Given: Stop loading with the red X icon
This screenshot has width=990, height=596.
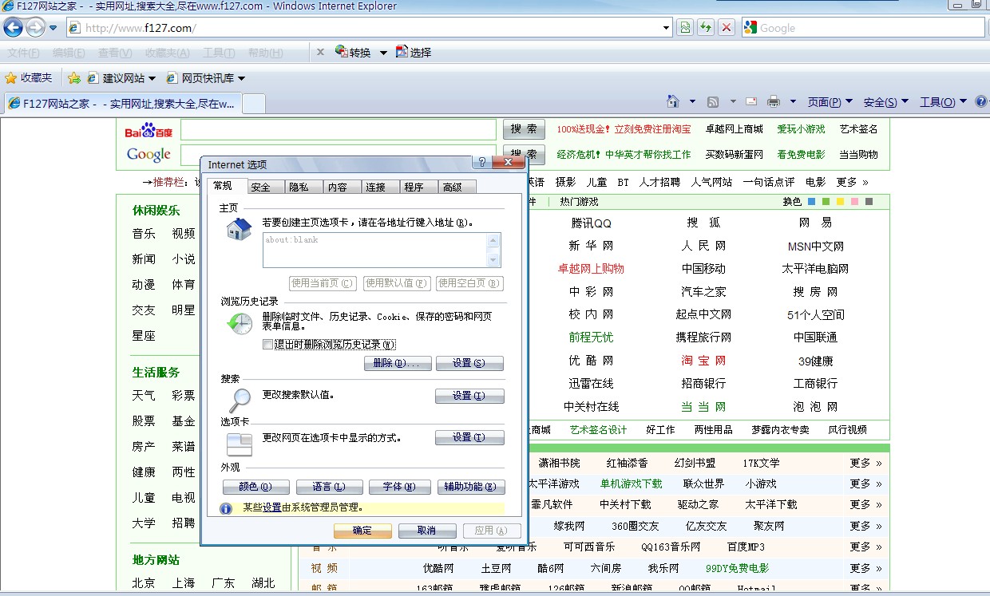Looking at the screenshot, I should coord(727,28).
